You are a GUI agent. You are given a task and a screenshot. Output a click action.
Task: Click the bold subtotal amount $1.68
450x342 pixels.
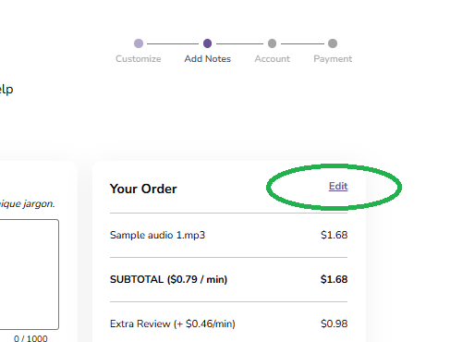coord(334,279)
